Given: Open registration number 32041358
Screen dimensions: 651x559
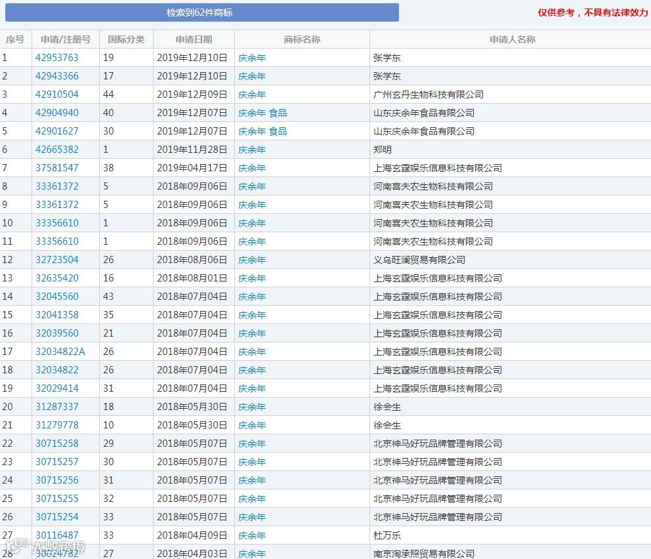Looking at the screenshot, I should pyautogui.click(x=57, y=314).
